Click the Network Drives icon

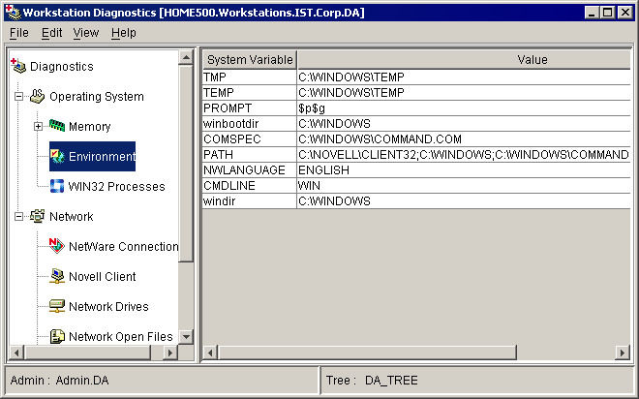[x=57, y=306]
